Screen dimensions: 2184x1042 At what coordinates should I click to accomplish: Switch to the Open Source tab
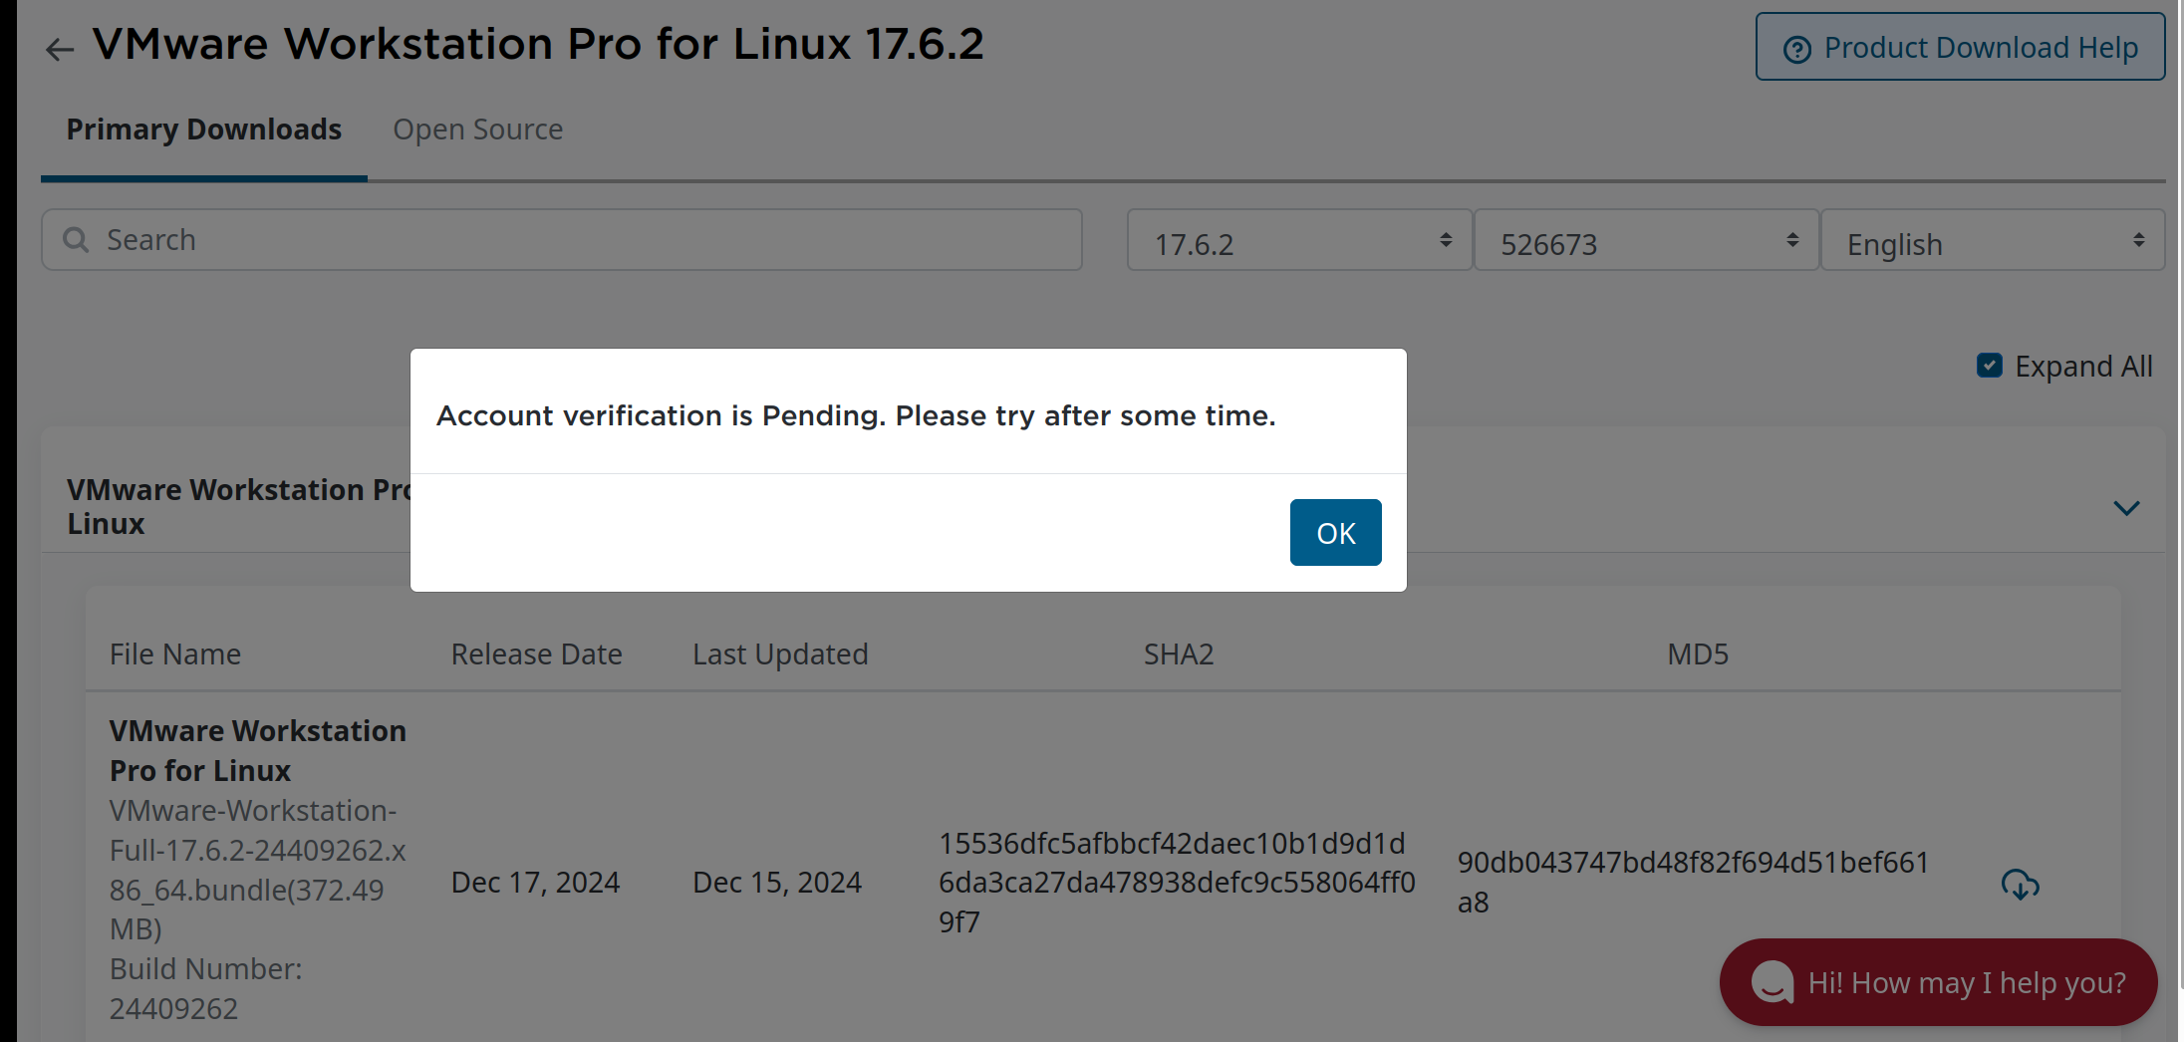[x=478, y=130]
